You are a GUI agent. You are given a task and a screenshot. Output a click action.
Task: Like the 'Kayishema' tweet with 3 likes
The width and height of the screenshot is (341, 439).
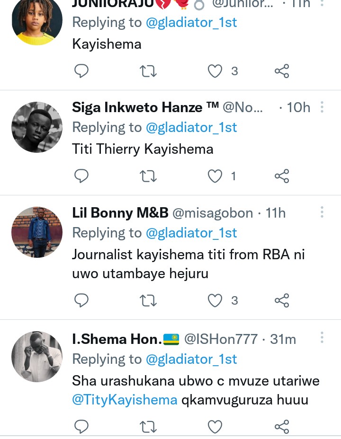pos(215,71)
